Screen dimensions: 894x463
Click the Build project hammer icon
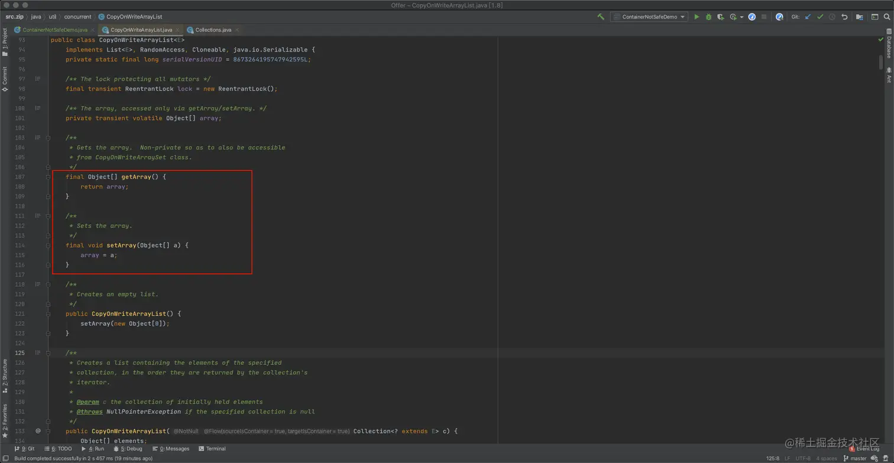pos(601,17)
